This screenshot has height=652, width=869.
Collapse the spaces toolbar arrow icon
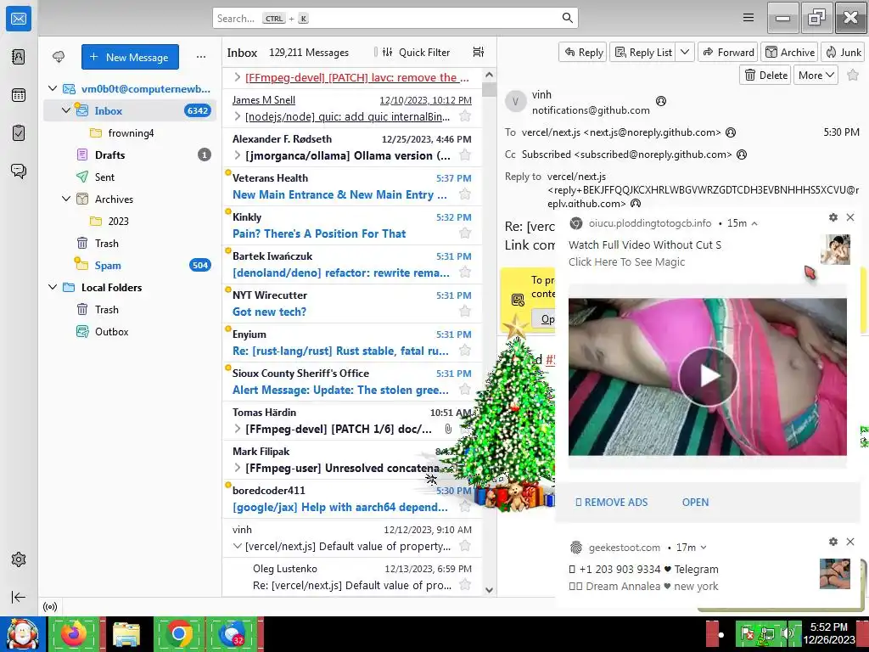(x=19, y=597)
